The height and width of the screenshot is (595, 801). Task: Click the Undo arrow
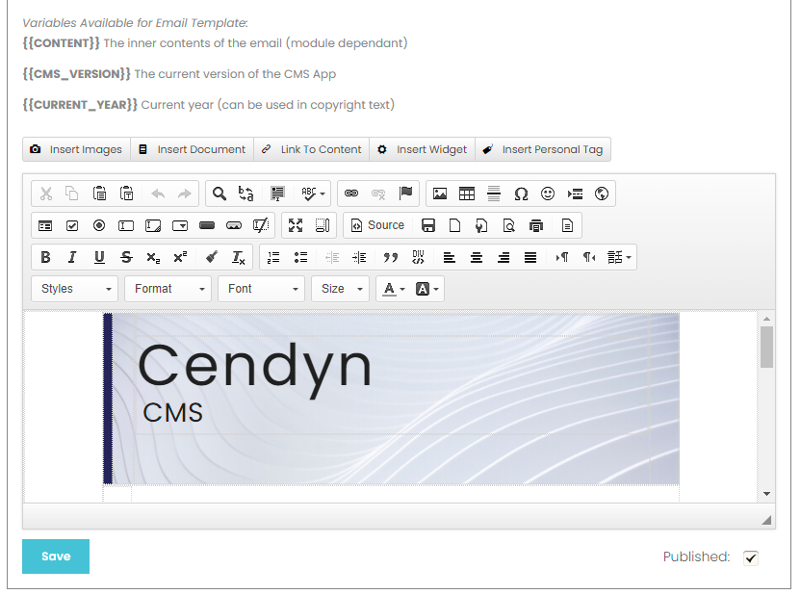click(x=158, y=194)
